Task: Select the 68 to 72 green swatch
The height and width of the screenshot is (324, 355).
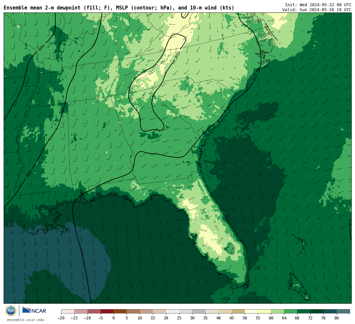Action: click(x=304, y=312)
